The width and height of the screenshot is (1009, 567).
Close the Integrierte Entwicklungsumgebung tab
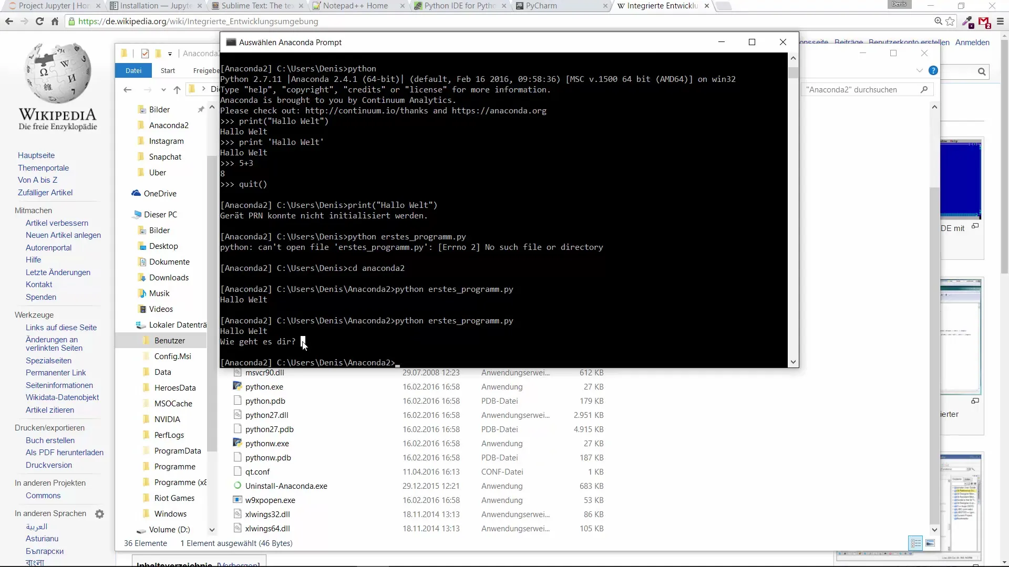tap(706, 6)
